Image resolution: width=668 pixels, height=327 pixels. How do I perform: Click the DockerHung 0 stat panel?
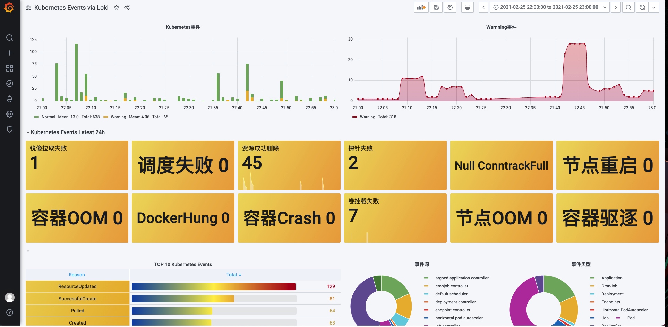click(183, 218)
